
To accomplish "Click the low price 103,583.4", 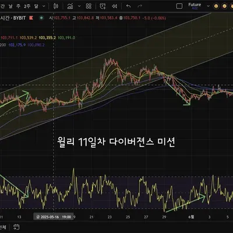I will click(108, 18).
